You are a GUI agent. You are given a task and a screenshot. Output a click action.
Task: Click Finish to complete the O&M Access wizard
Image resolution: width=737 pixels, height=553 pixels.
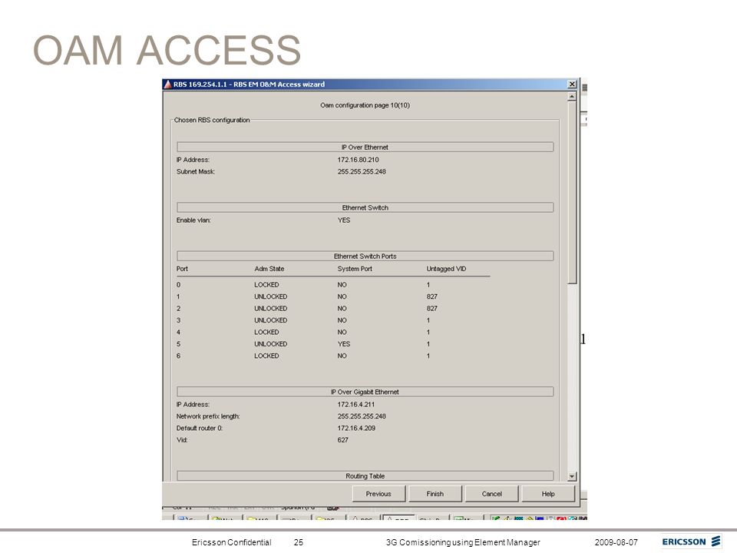(435, 494)
